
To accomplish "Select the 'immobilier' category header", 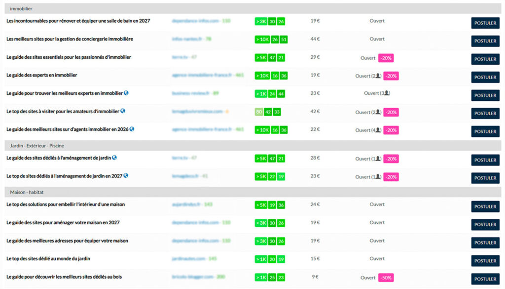I will (253, 9).
